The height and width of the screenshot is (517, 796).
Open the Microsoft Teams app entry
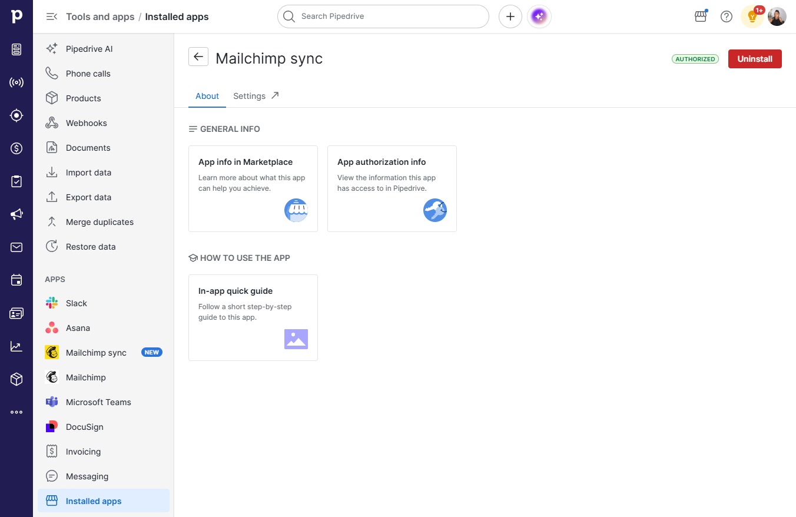[x=104, y=402]
